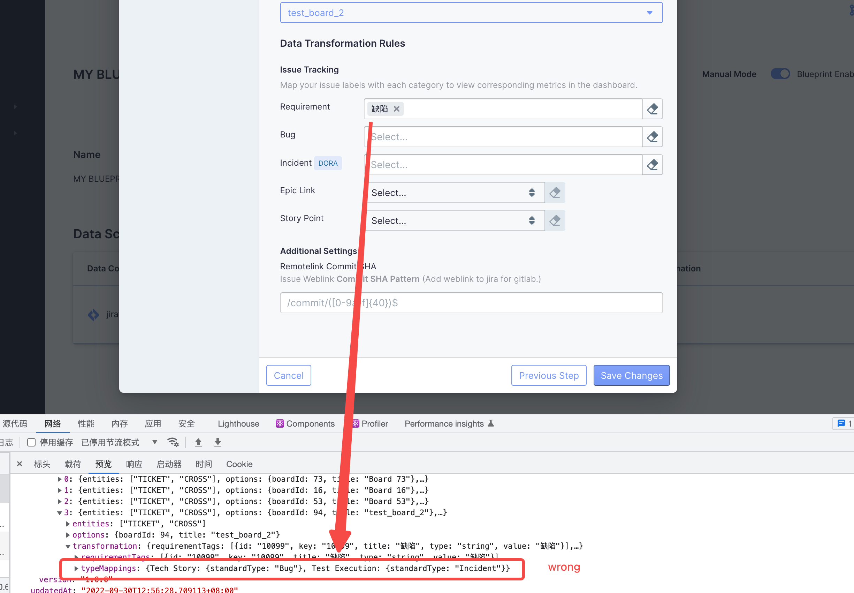Clear the Incident field with eraser icon
854x593 pixels.
coord(653,165)
